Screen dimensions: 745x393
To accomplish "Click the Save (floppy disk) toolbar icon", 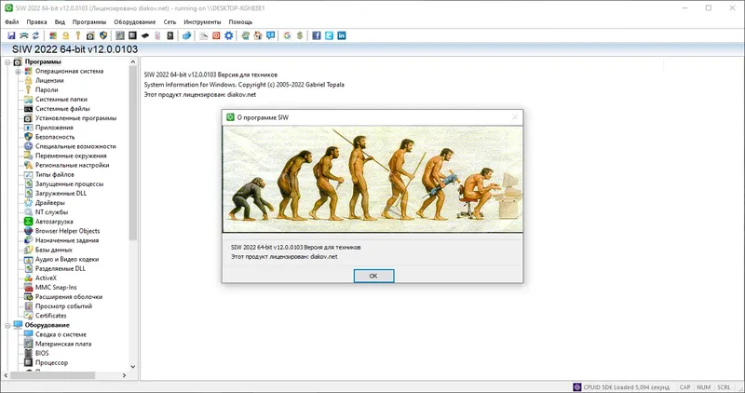I will pos(11,35).
